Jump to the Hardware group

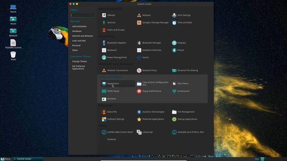click(x=77, y=31)
